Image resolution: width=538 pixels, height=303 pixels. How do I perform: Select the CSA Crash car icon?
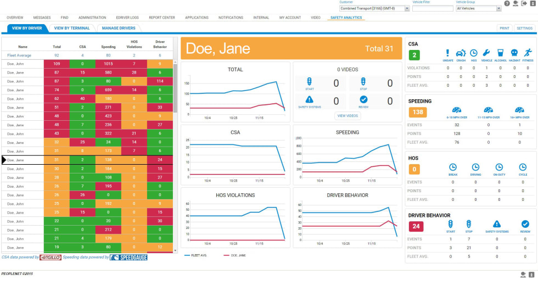point(461,53)
